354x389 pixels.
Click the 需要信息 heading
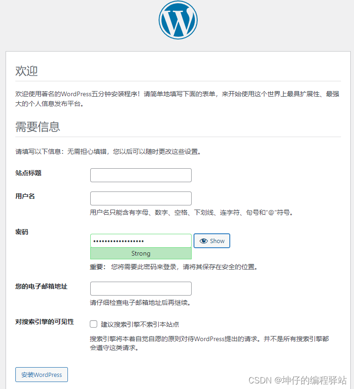pos(38,127)
